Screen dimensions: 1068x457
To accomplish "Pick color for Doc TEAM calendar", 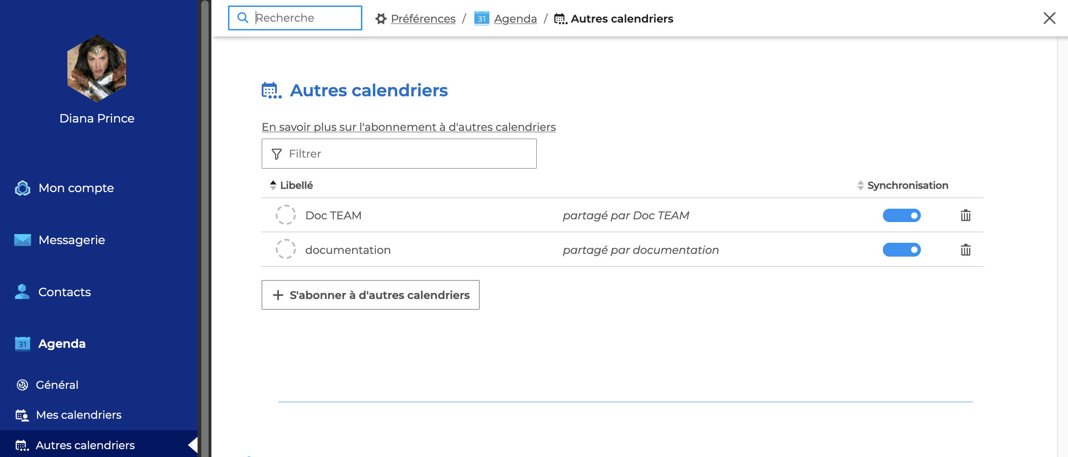I will (286, 215).
